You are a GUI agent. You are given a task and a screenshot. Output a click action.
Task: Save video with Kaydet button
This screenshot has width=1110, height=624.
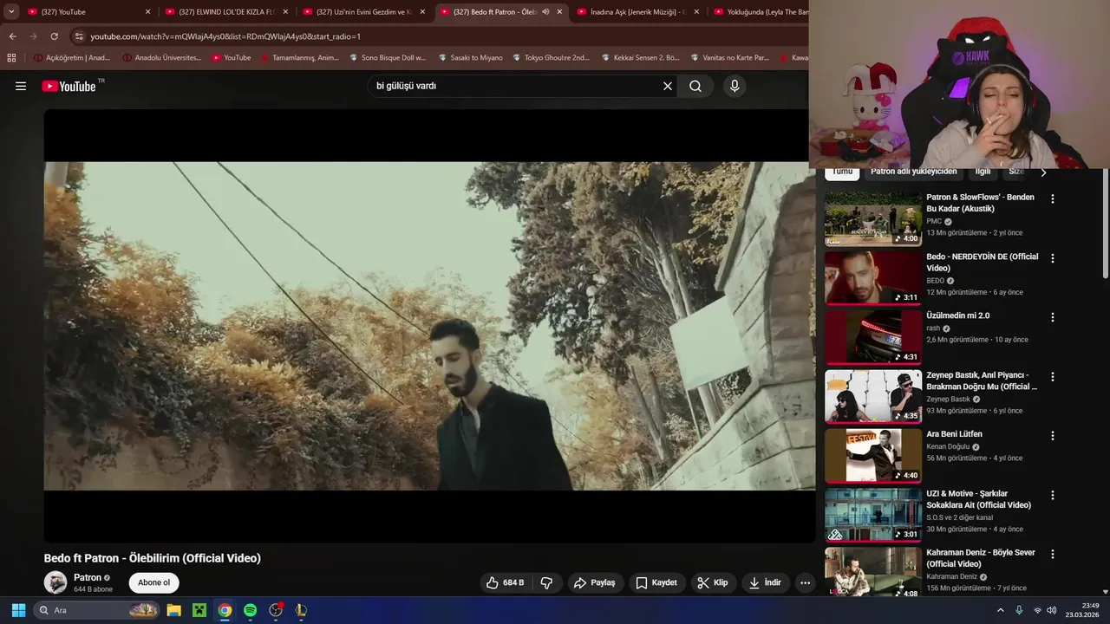656,582
